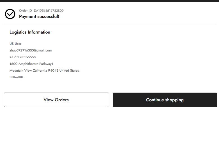The image size is (219, 141).
Task: Click the word "California" in the address
Action: pos(40,70)
